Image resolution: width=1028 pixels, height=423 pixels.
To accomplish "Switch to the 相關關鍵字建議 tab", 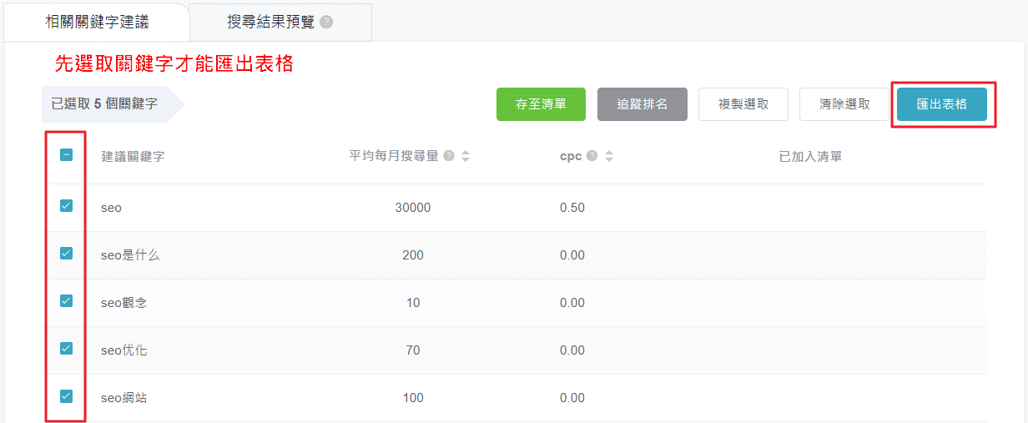I will pyautogui.click(x=97, y=23).
